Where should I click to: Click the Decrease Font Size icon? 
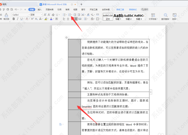[49, 15]
